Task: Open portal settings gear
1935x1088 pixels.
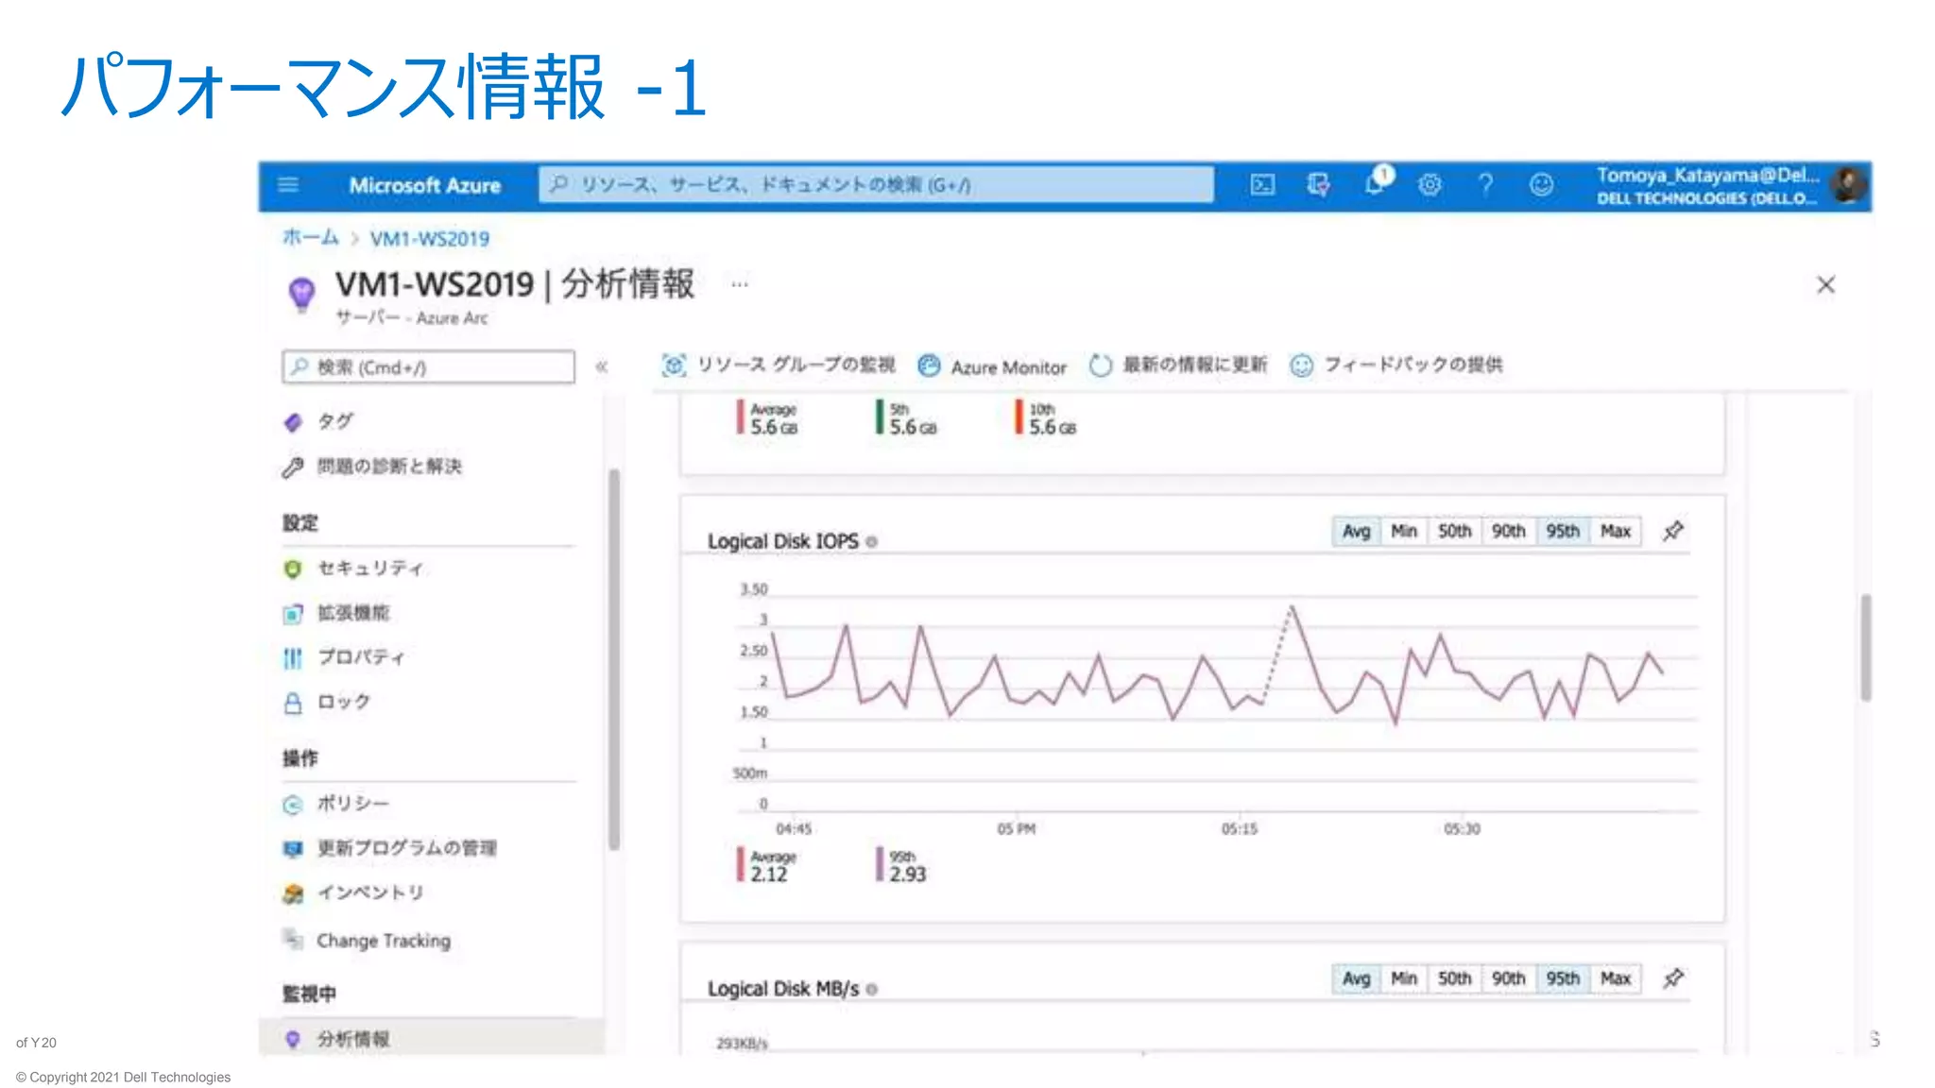Action: pyautogui.click(x=1430, y=185)
